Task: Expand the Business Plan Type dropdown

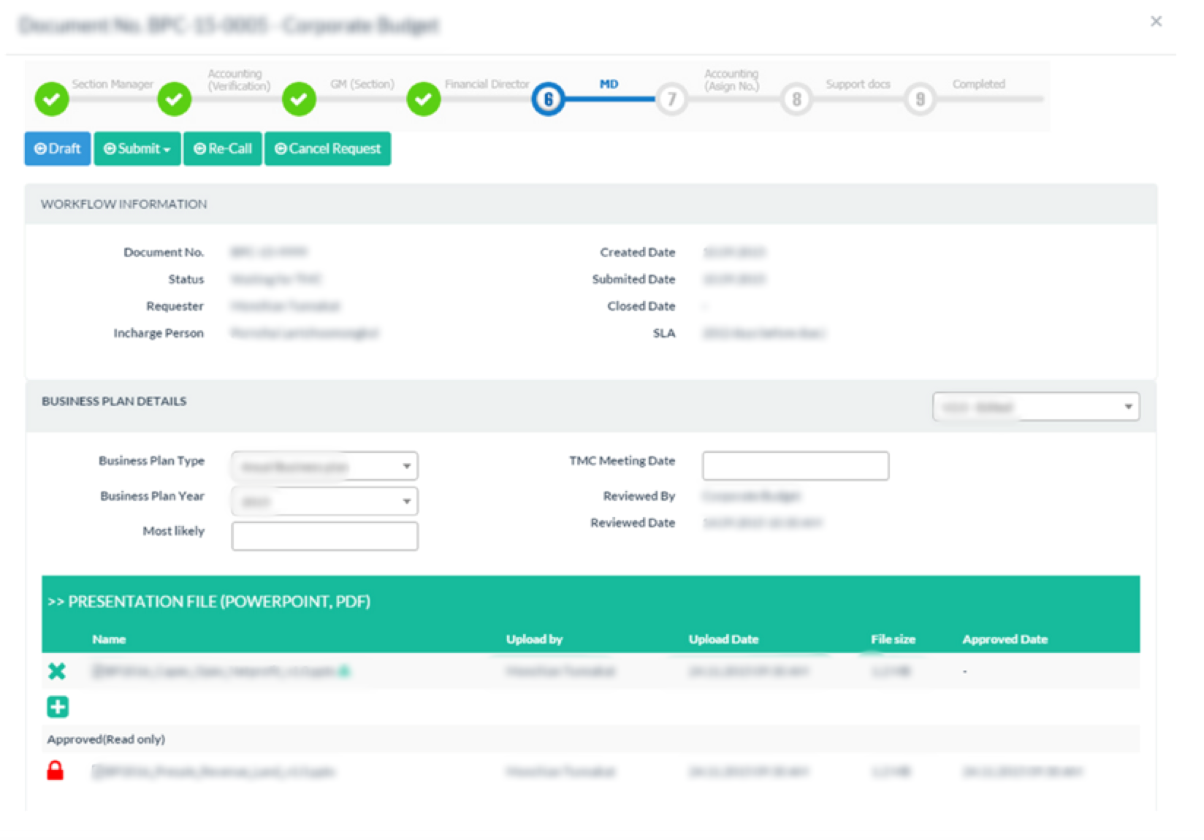Action: tap(324, 466)
